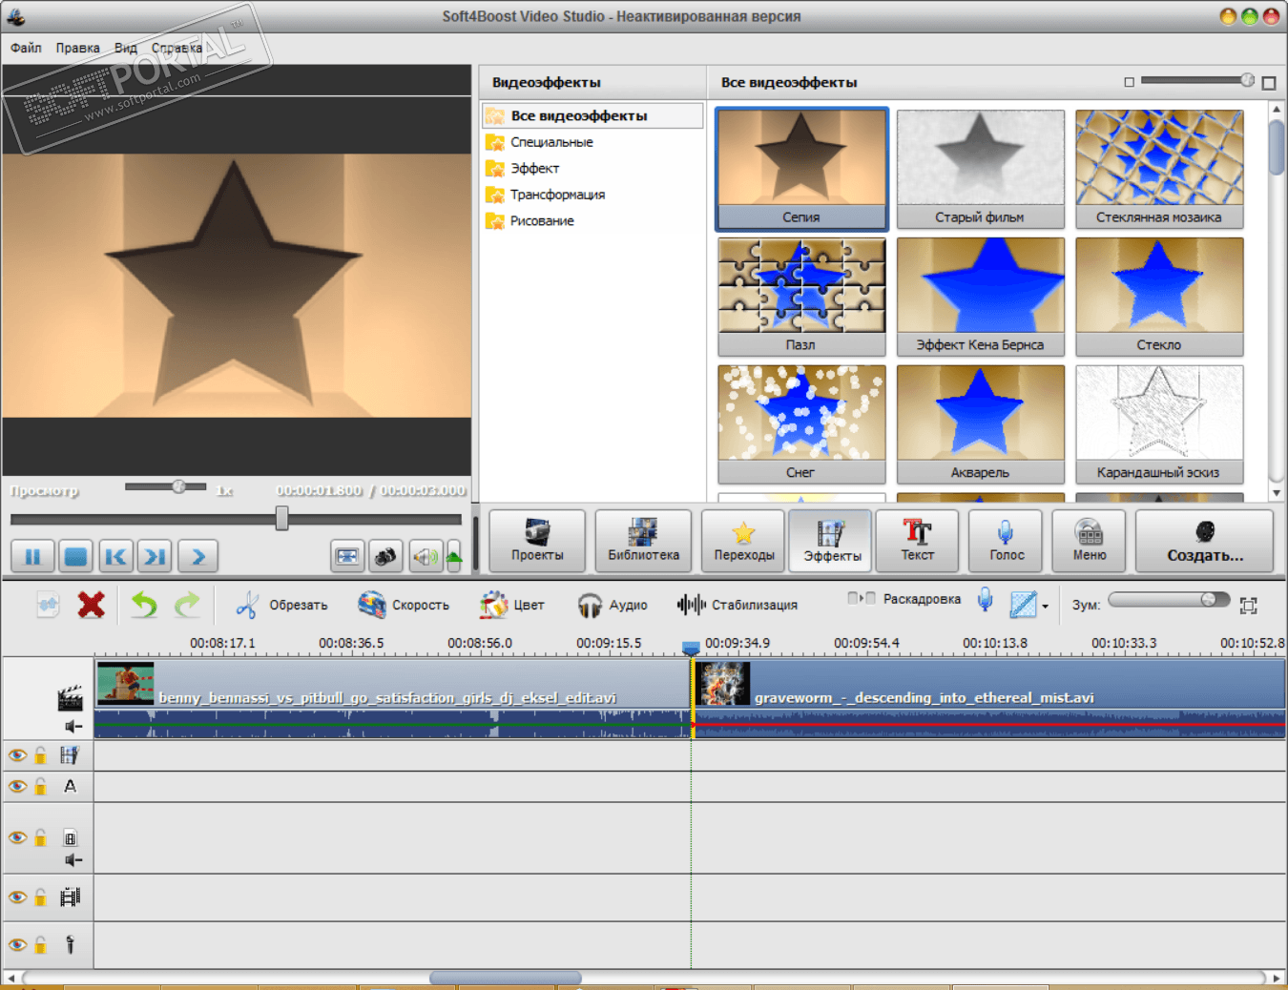
Task: Click the timeline Зум slider
Action: point(1169,600)
